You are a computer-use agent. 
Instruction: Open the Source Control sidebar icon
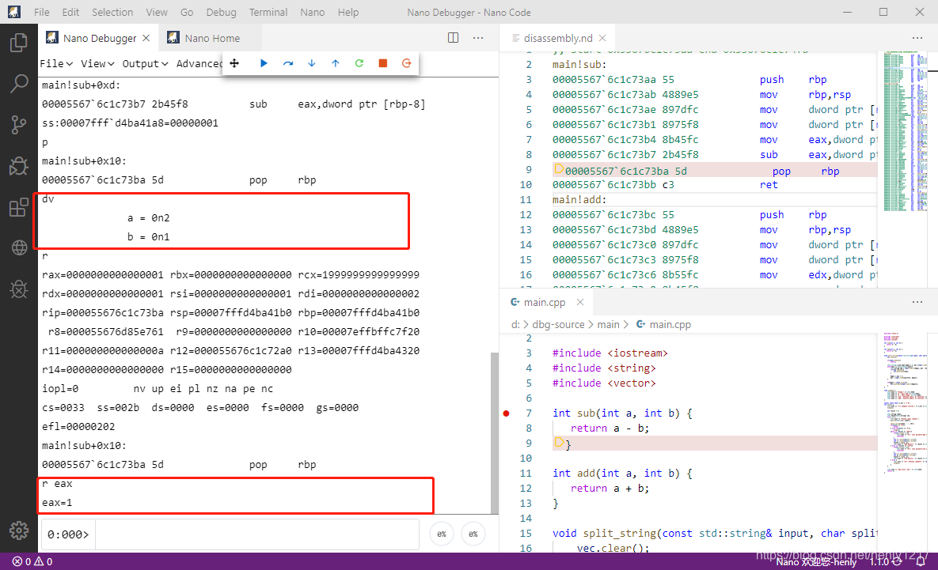pyautogui.click(x=18, y=124)
